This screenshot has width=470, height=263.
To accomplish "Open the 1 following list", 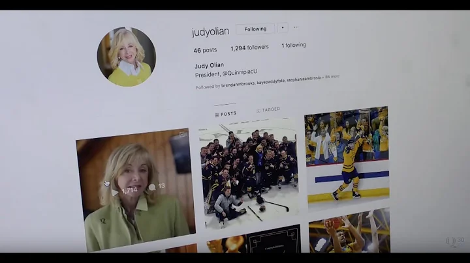I will [294, 45].
